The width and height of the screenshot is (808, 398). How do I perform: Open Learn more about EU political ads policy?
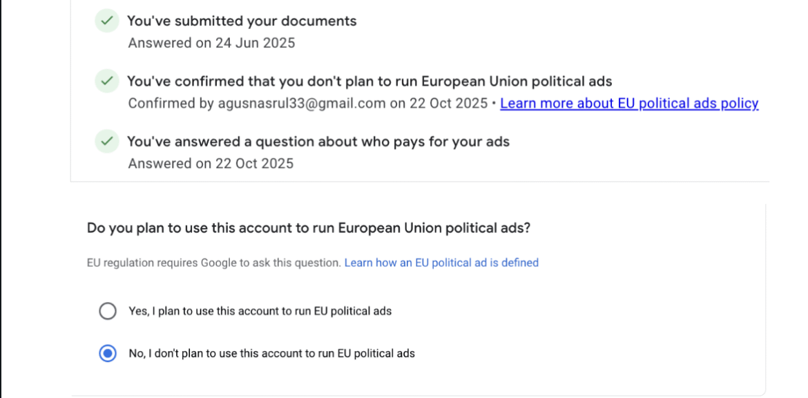coord(629,103)
